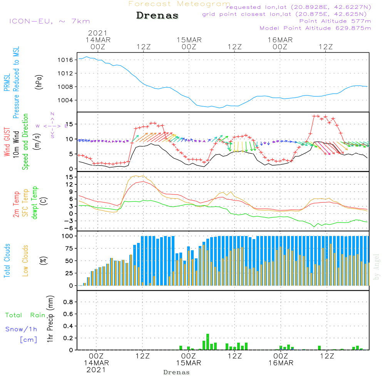385x385 pixels.
Task: Click the Low Clouds legend label
Action: click(26, 260)
